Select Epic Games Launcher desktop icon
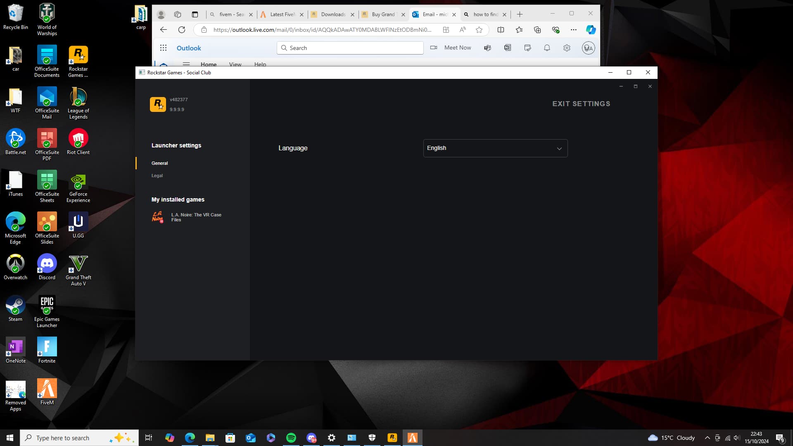 click(x=47, y=312)
